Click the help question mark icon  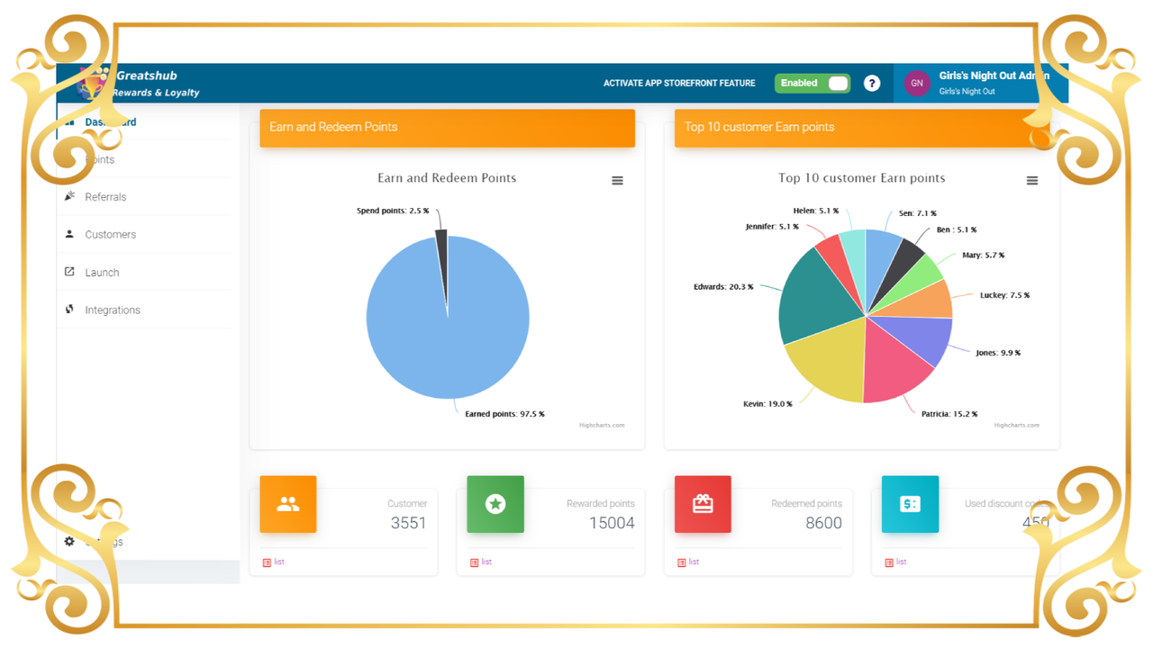871,83
